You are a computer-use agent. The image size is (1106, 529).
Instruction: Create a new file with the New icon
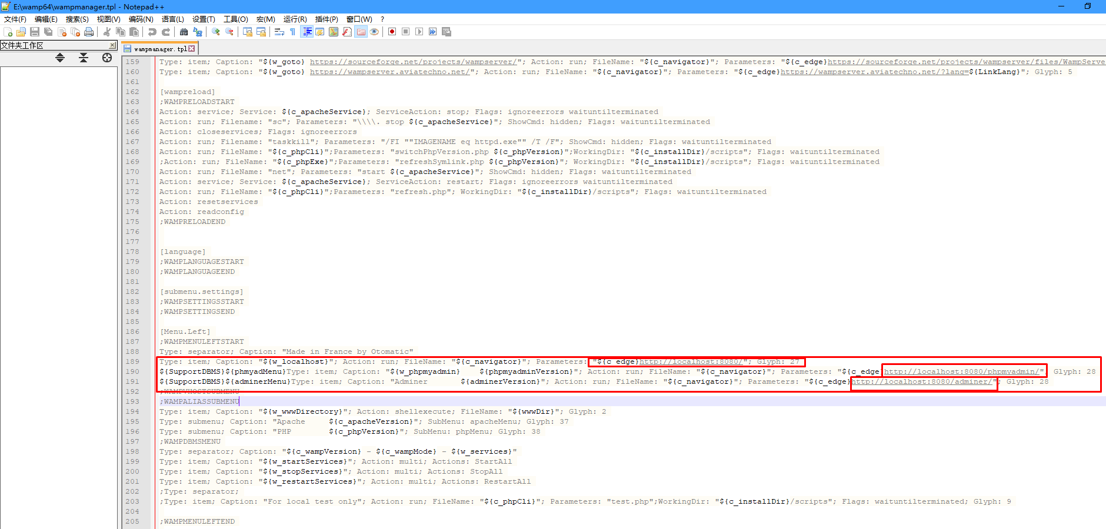[x=8, y=32]
